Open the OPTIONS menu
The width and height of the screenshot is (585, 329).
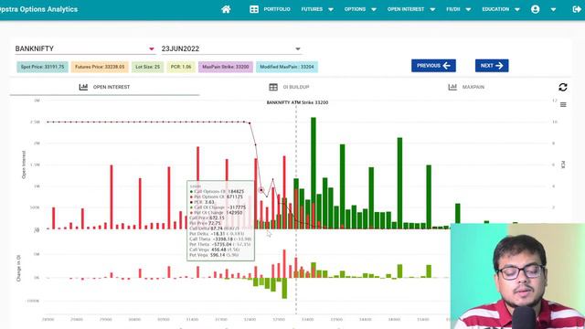click(x=355, y=9)
